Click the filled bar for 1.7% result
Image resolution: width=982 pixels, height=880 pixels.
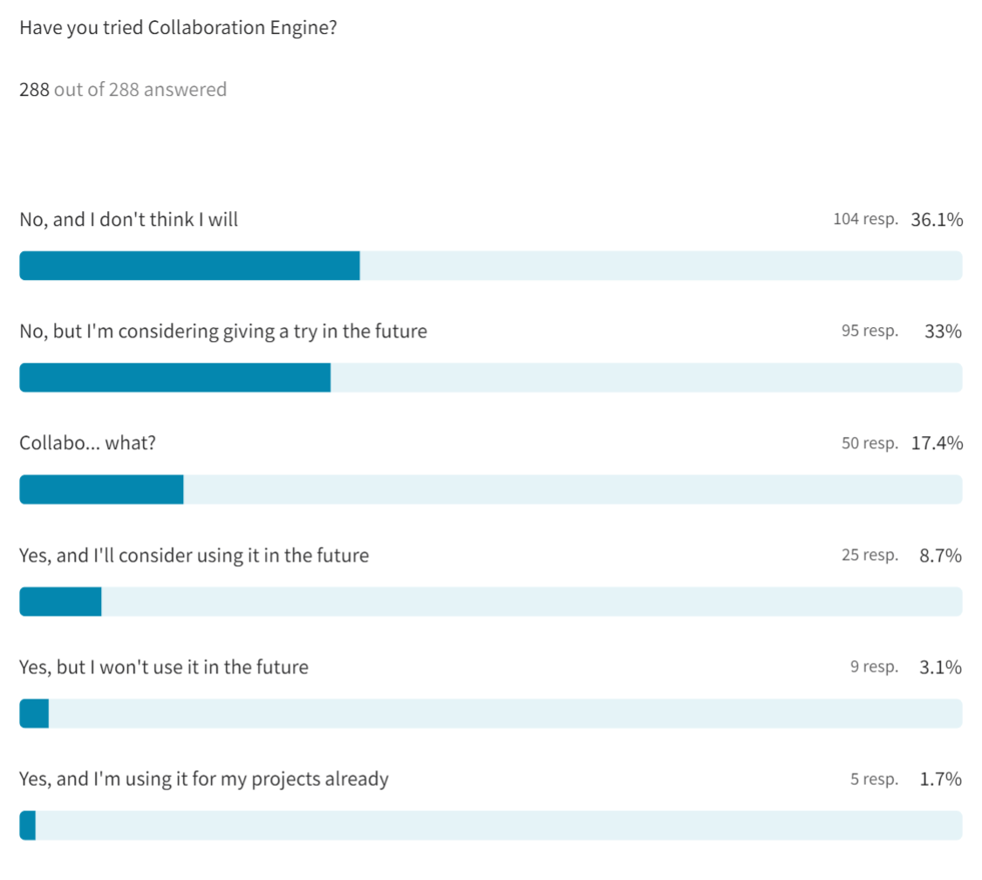28,825
